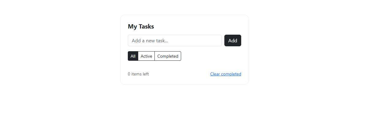This screenshot has width=369, height=119.
Task: Show Completed tasks filter
Action: (168, 56)
